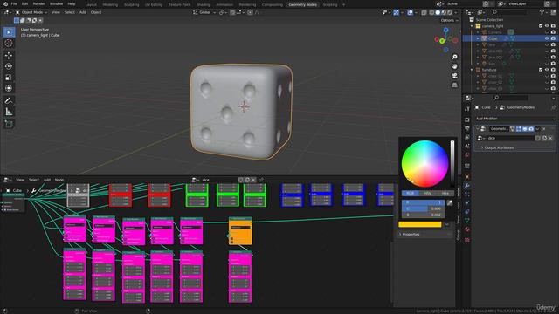
Task: Open the Physics properties tab icon
Action: pyautogui.click(x=467, y=203)
